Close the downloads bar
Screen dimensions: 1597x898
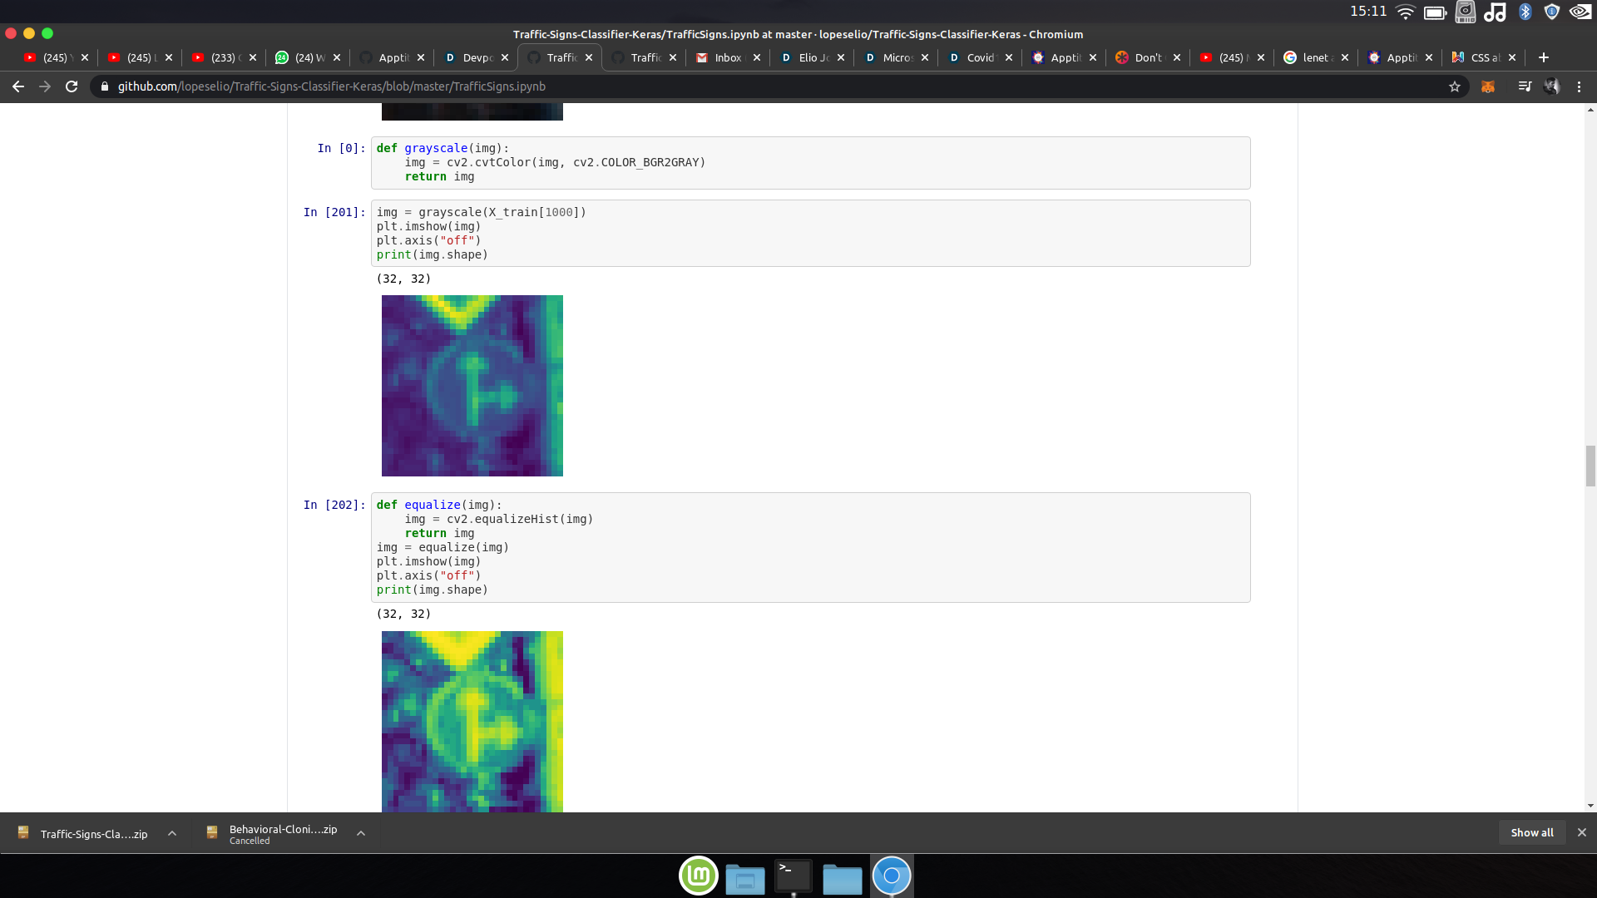point(1582,832)
